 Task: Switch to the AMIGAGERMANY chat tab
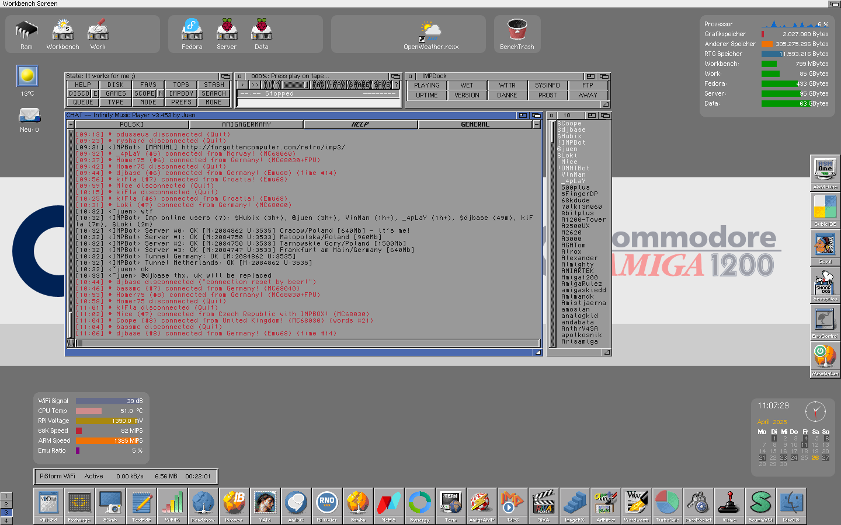[x=246, y=125]
